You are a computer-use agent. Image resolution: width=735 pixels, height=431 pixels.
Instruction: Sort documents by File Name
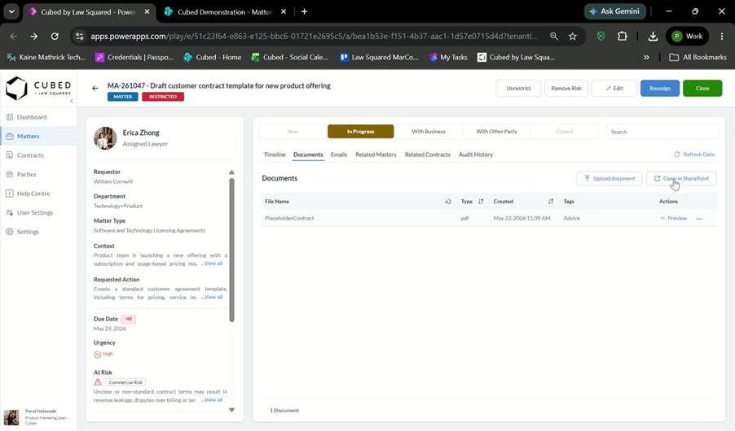click(x=447, y=201)
